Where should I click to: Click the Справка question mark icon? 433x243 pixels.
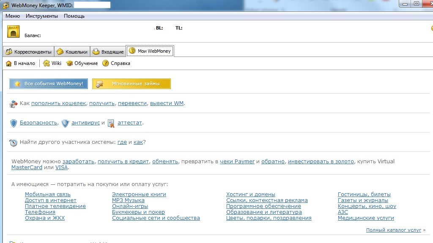[x=106, y=63]
